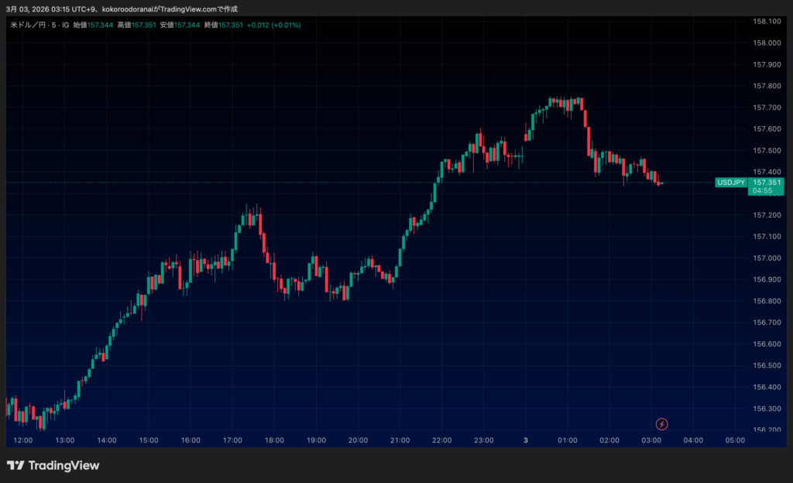793x483 pixels.
Task: Click the red lightning bolt icon
Action: coord(662,423)
